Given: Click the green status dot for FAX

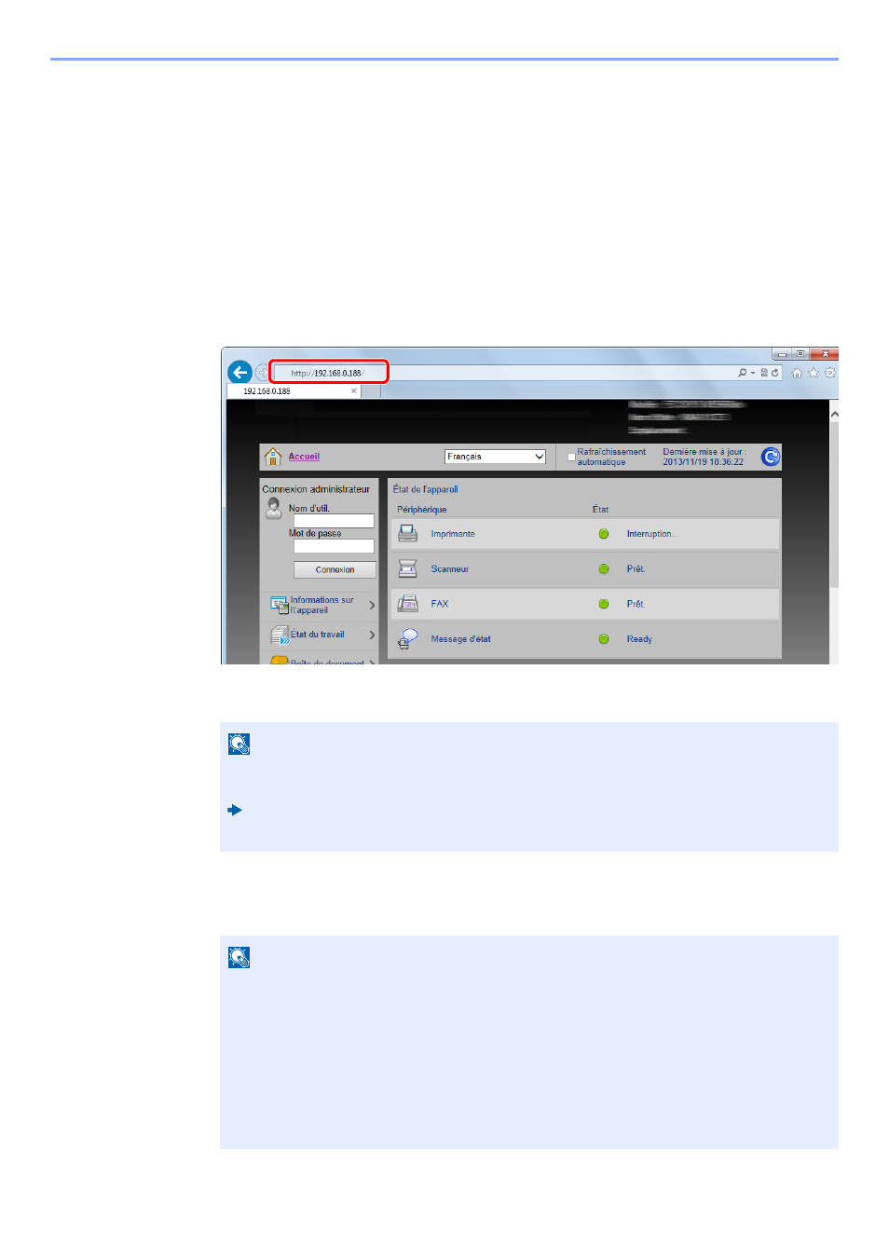Looking at the screenshot, I should 604,604.
